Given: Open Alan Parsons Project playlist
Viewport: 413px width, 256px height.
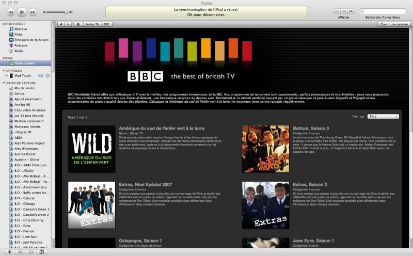Looking at the screenshot, I should (29, 143).
